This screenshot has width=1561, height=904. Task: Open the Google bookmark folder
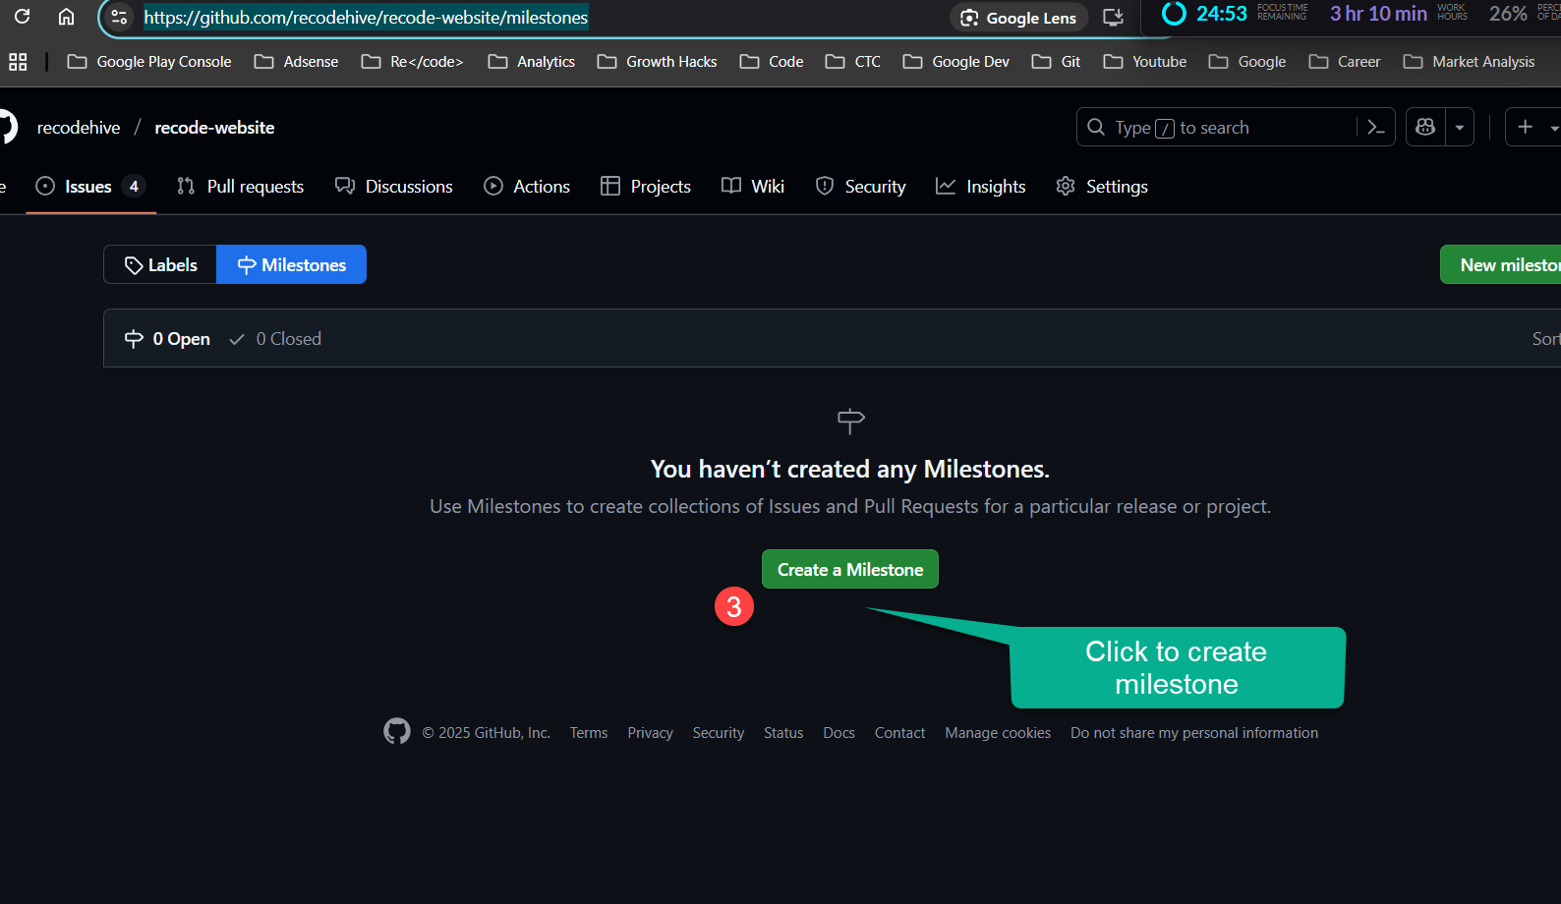(x=1247, y=62)
